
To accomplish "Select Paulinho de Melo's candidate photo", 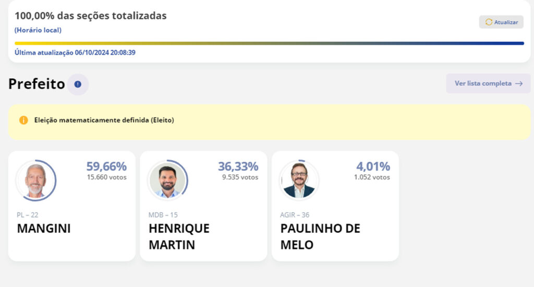I will pyautogui.click(x=299, y=181).
